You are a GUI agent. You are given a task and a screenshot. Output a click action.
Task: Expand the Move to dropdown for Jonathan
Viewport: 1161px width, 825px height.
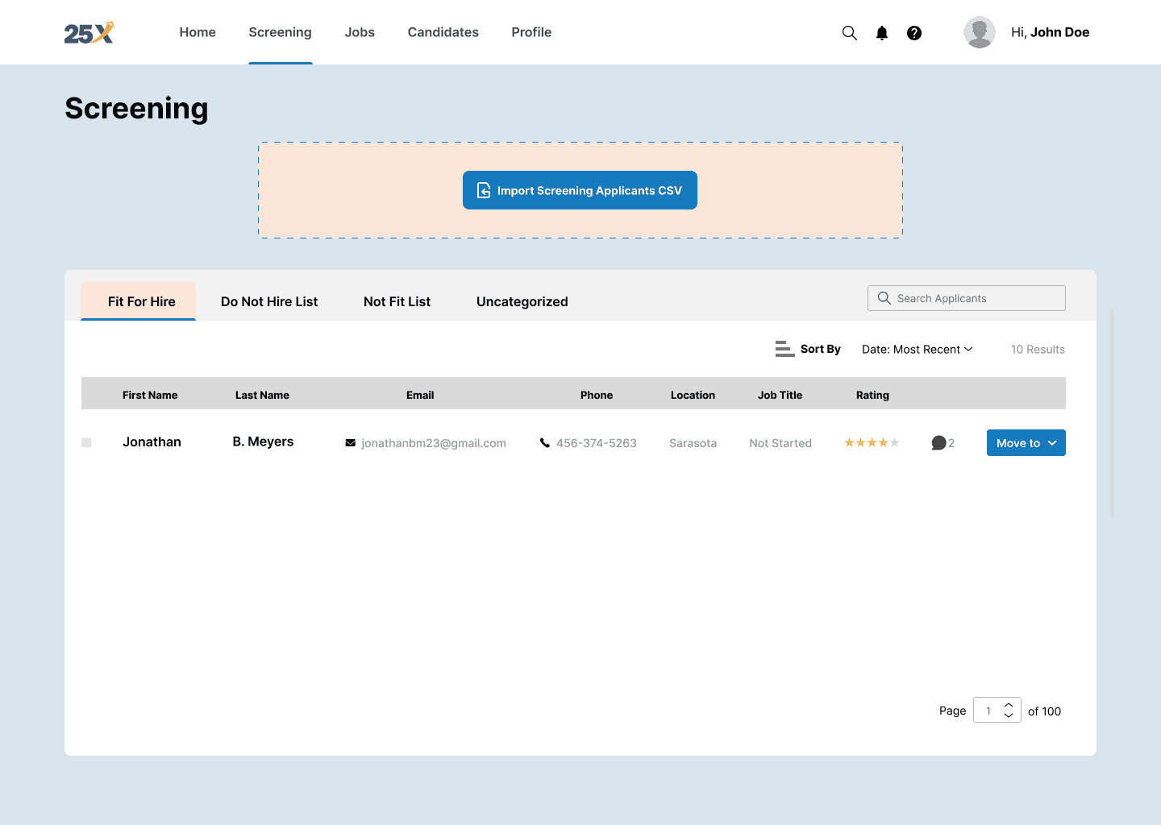point(1026,442)
